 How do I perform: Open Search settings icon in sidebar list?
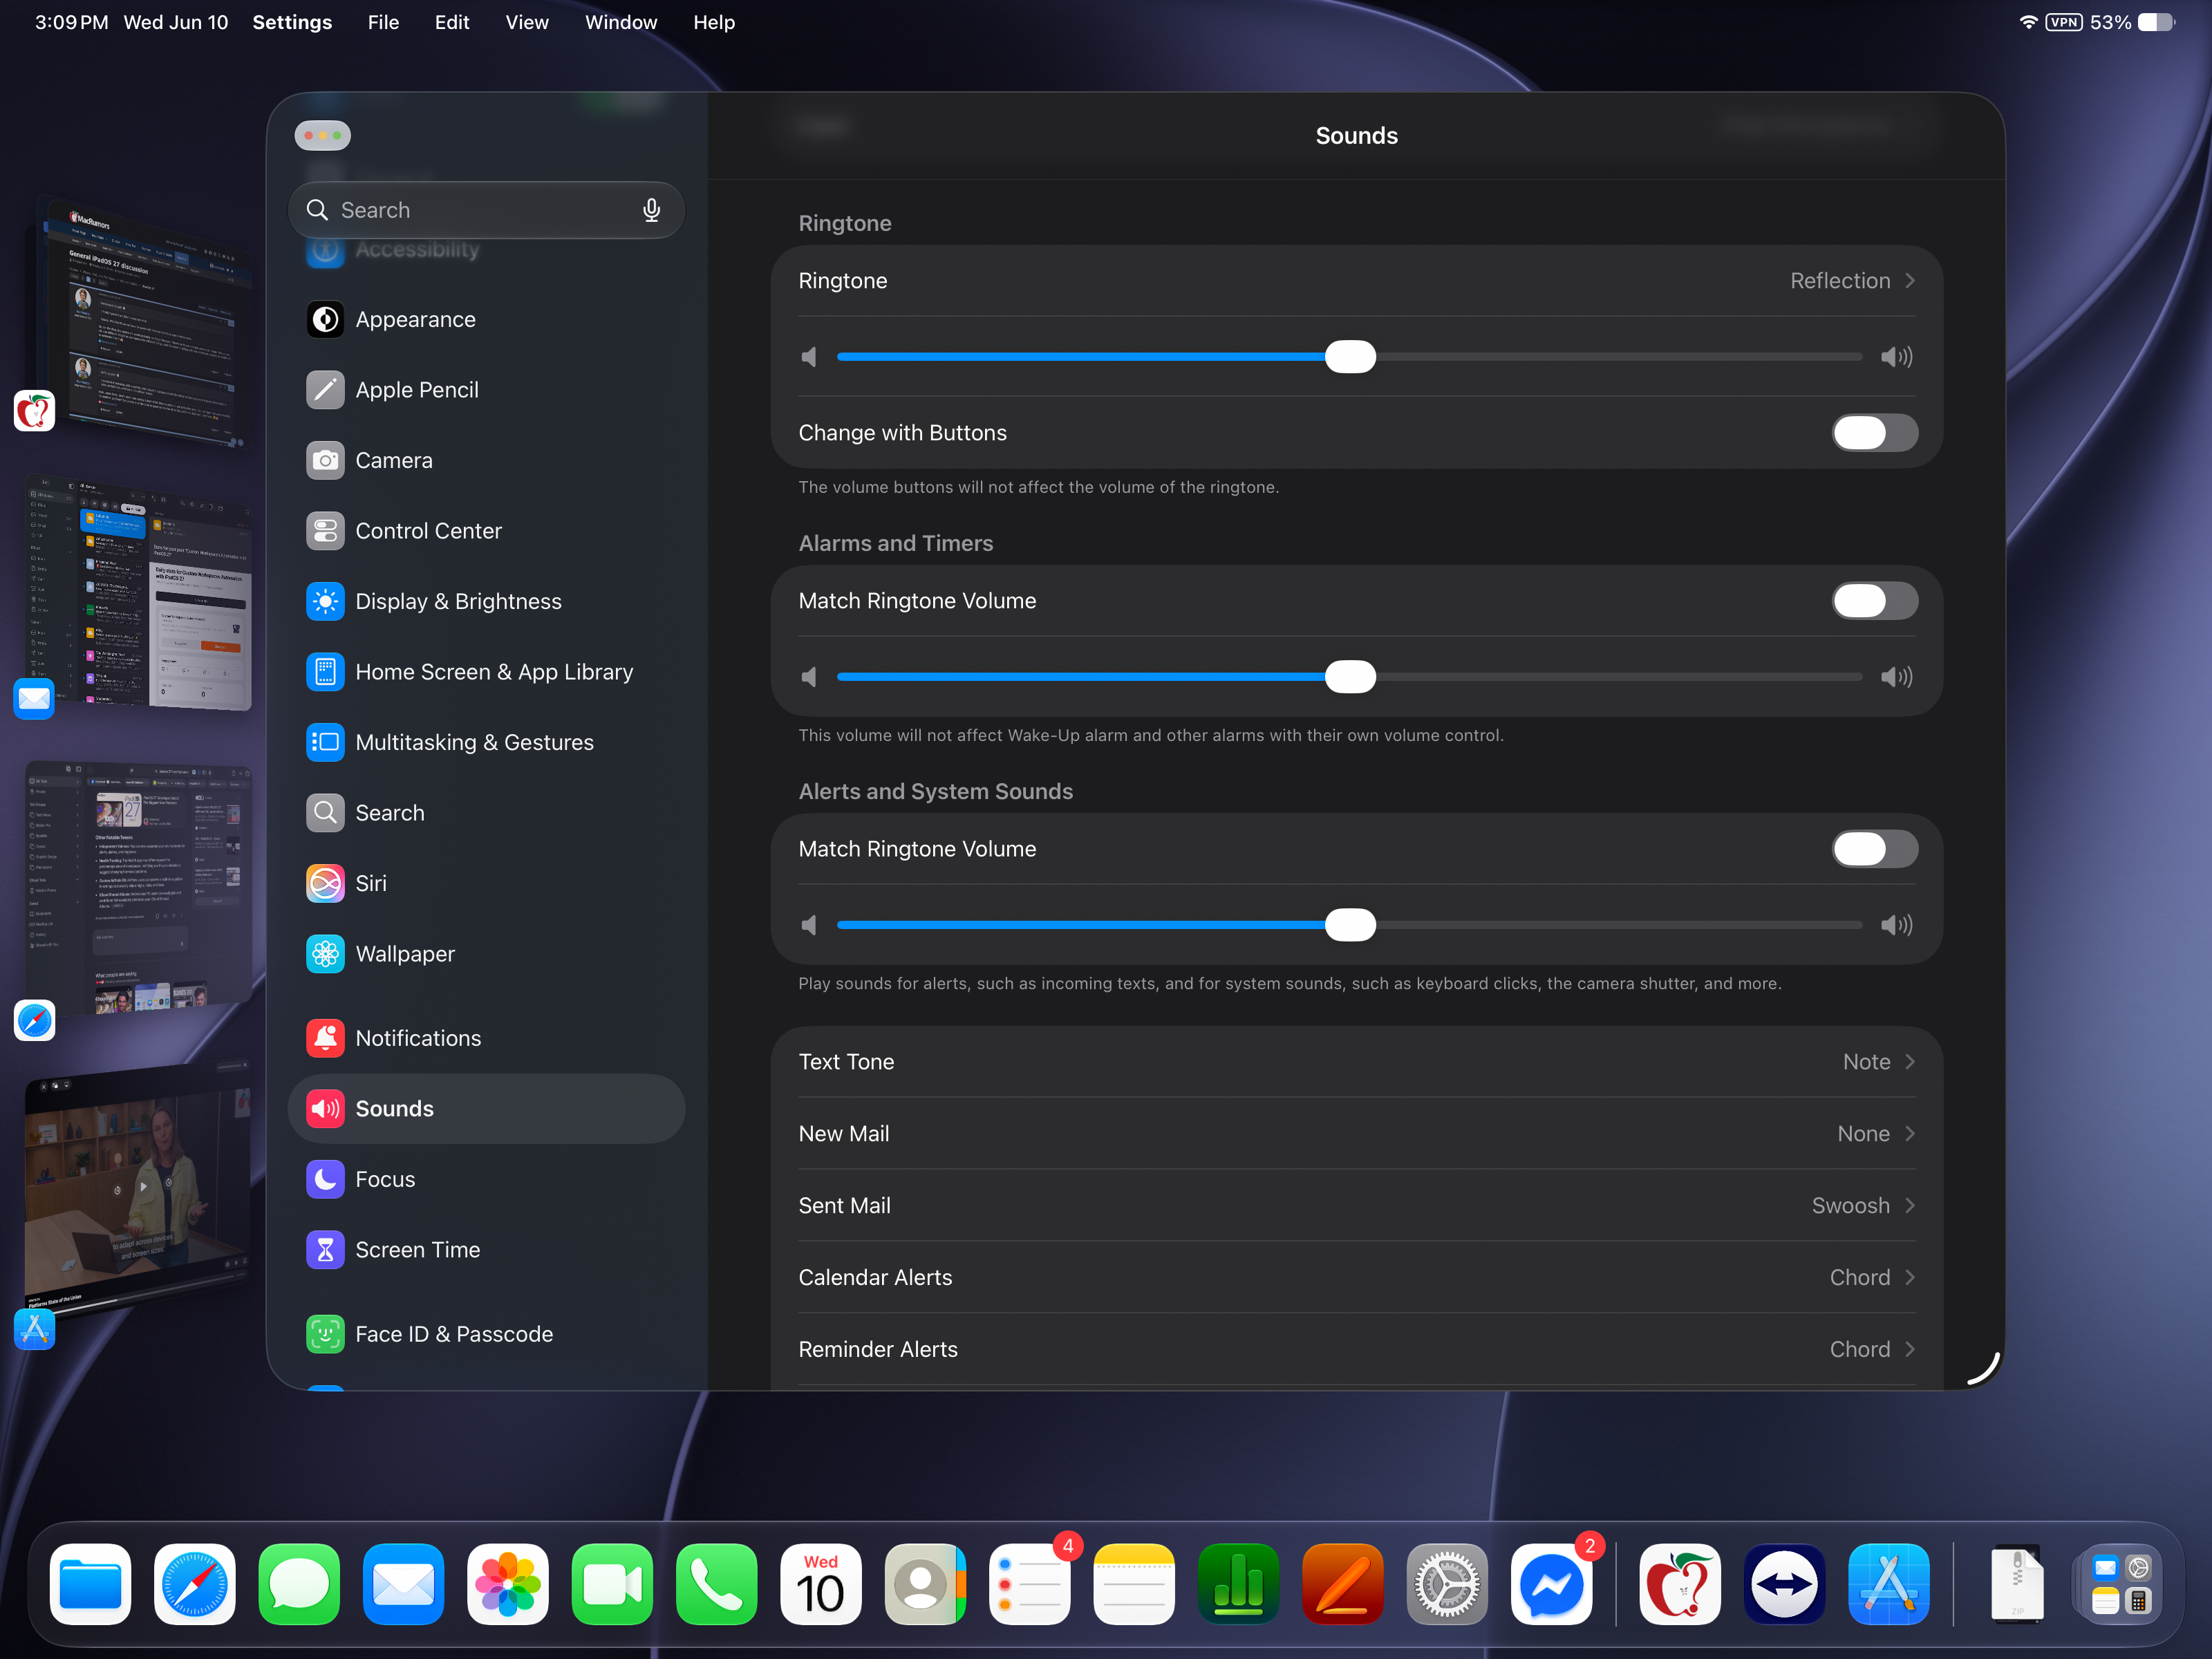point(325,813)
